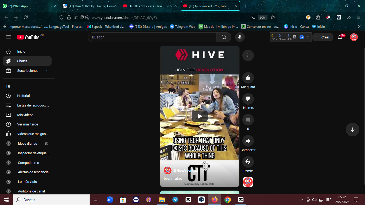The image size is (365, 205).
Task: Go to the next short with down arrow
Action: [x=352, y=129]
